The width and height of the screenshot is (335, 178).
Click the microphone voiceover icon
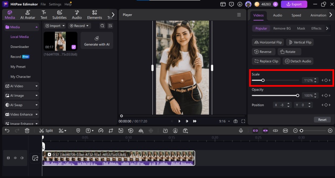241,130
